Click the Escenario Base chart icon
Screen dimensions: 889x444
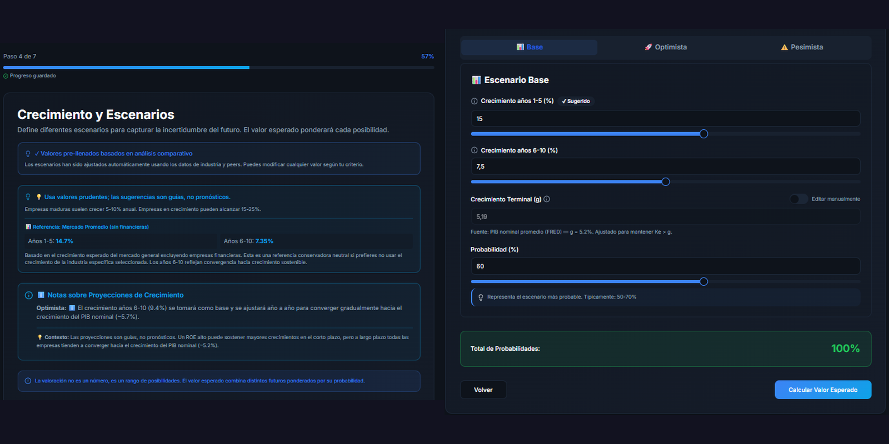pyautogui.click(x=476, y=80)
